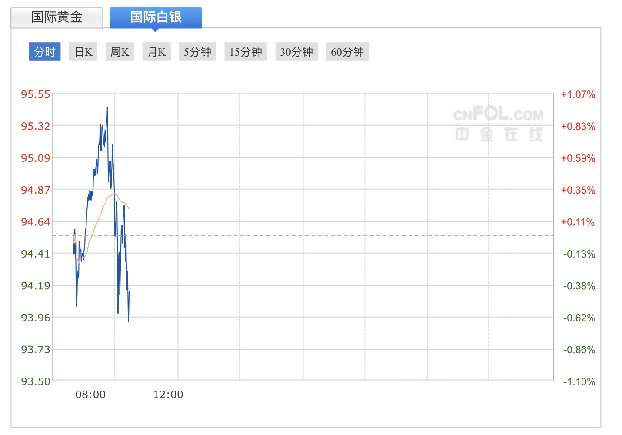The image size is (622, 435).
Task: Pick the 60分钟 interval
Action: pyautogui.click(x=347, y=52)
